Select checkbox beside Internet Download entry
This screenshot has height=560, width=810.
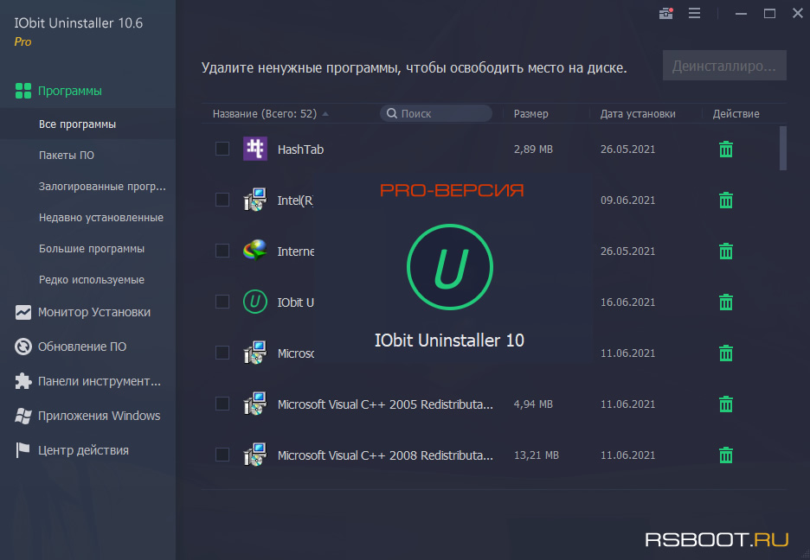click(x=222, y=251)
